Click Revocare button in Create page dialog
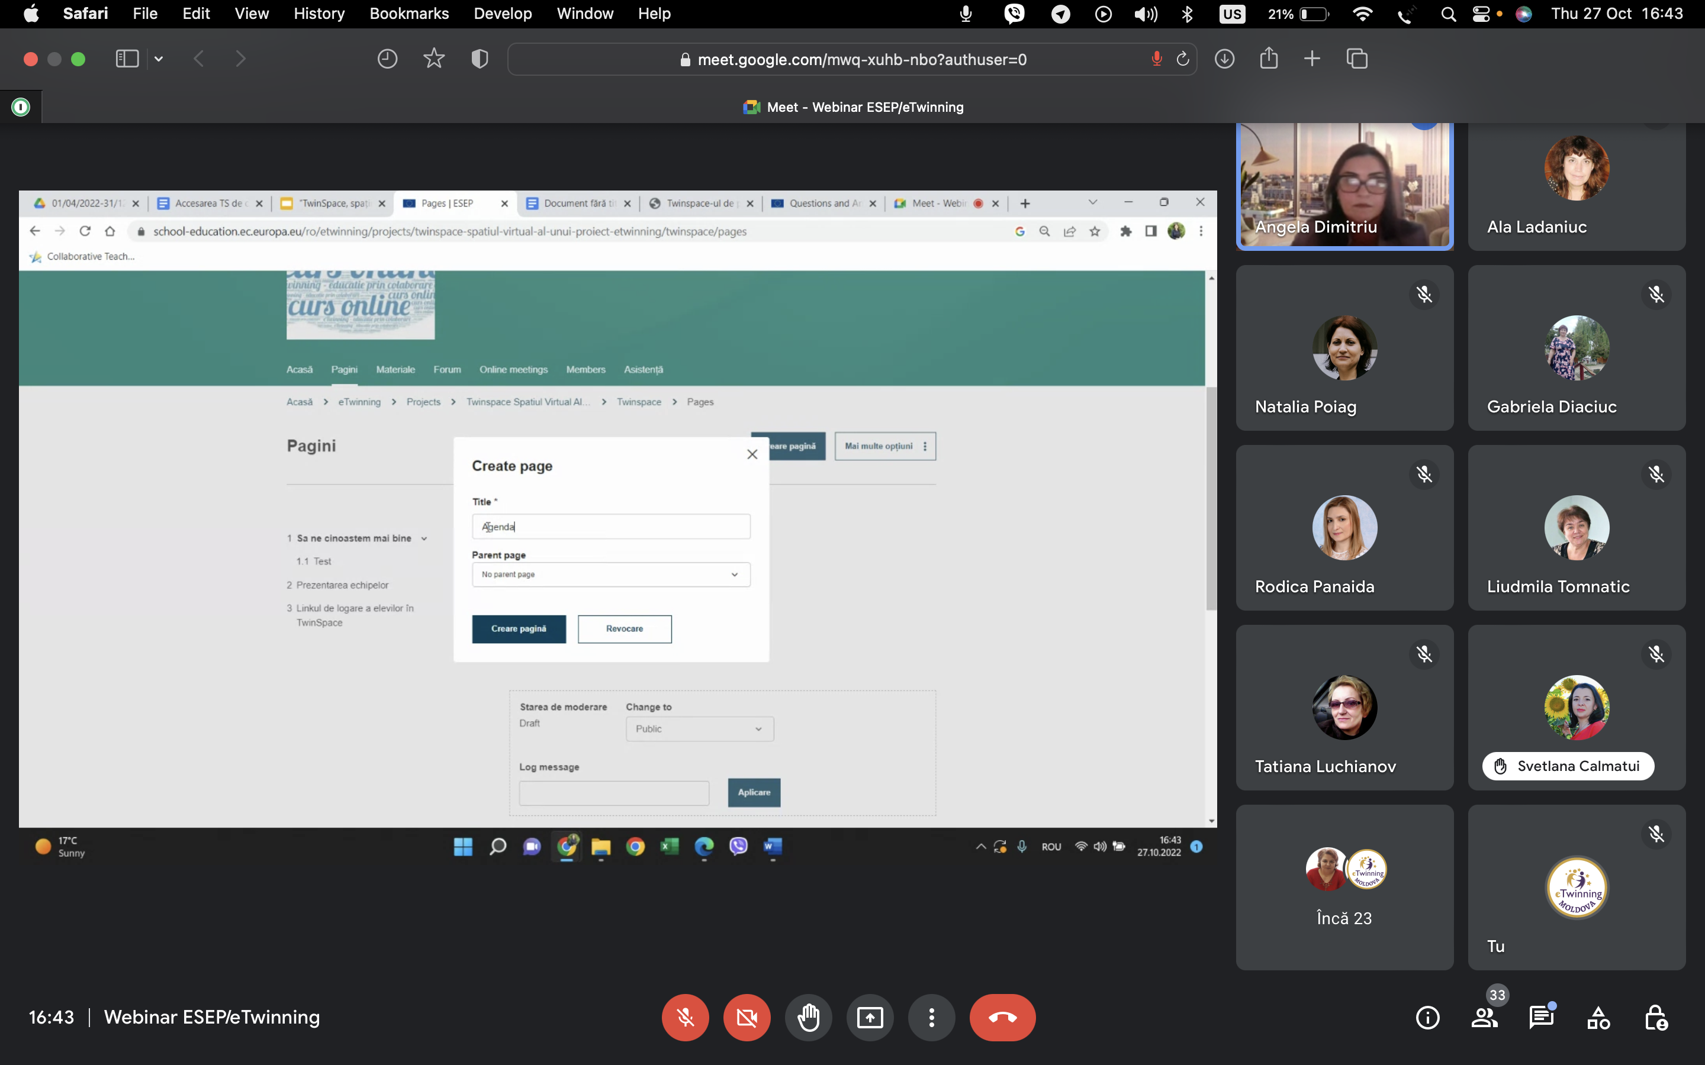The image size is (1705, 1065). [x=624, y=628]
